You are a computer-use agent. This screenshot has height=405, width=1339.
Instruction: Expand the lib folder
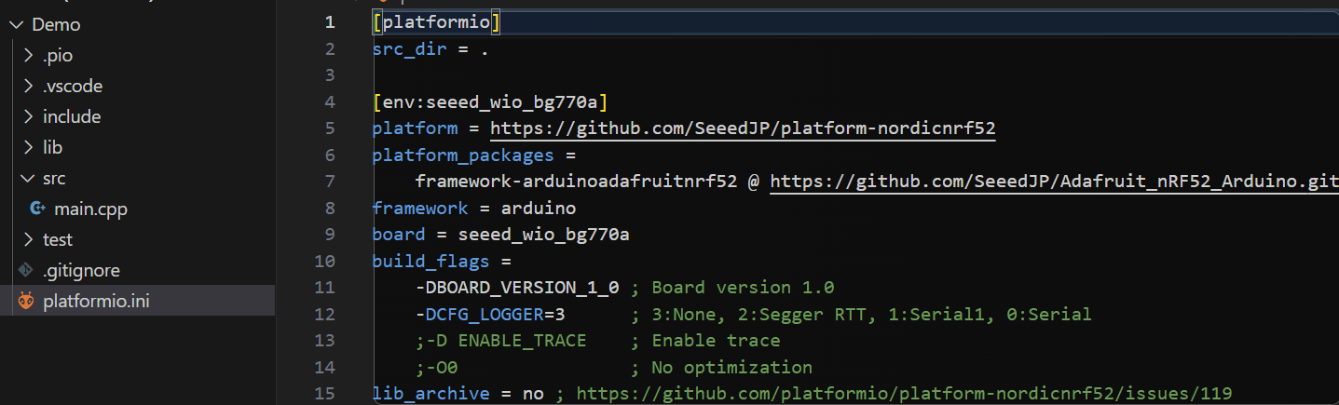[27, 148]
